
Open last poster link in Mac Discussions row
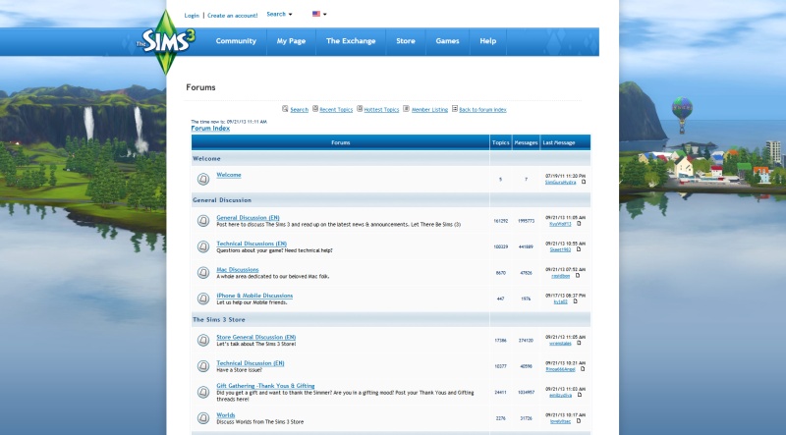(560, 276)
